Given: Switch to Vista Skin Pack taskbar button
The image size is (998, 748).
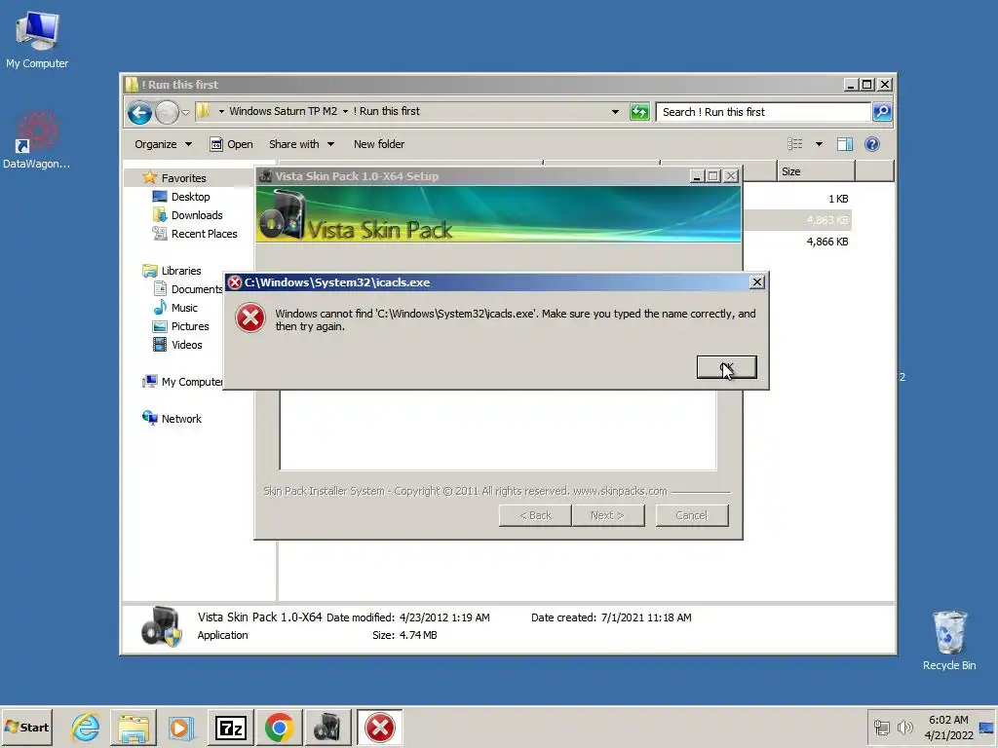Looking at the screenshot, I should coord(327,727).
